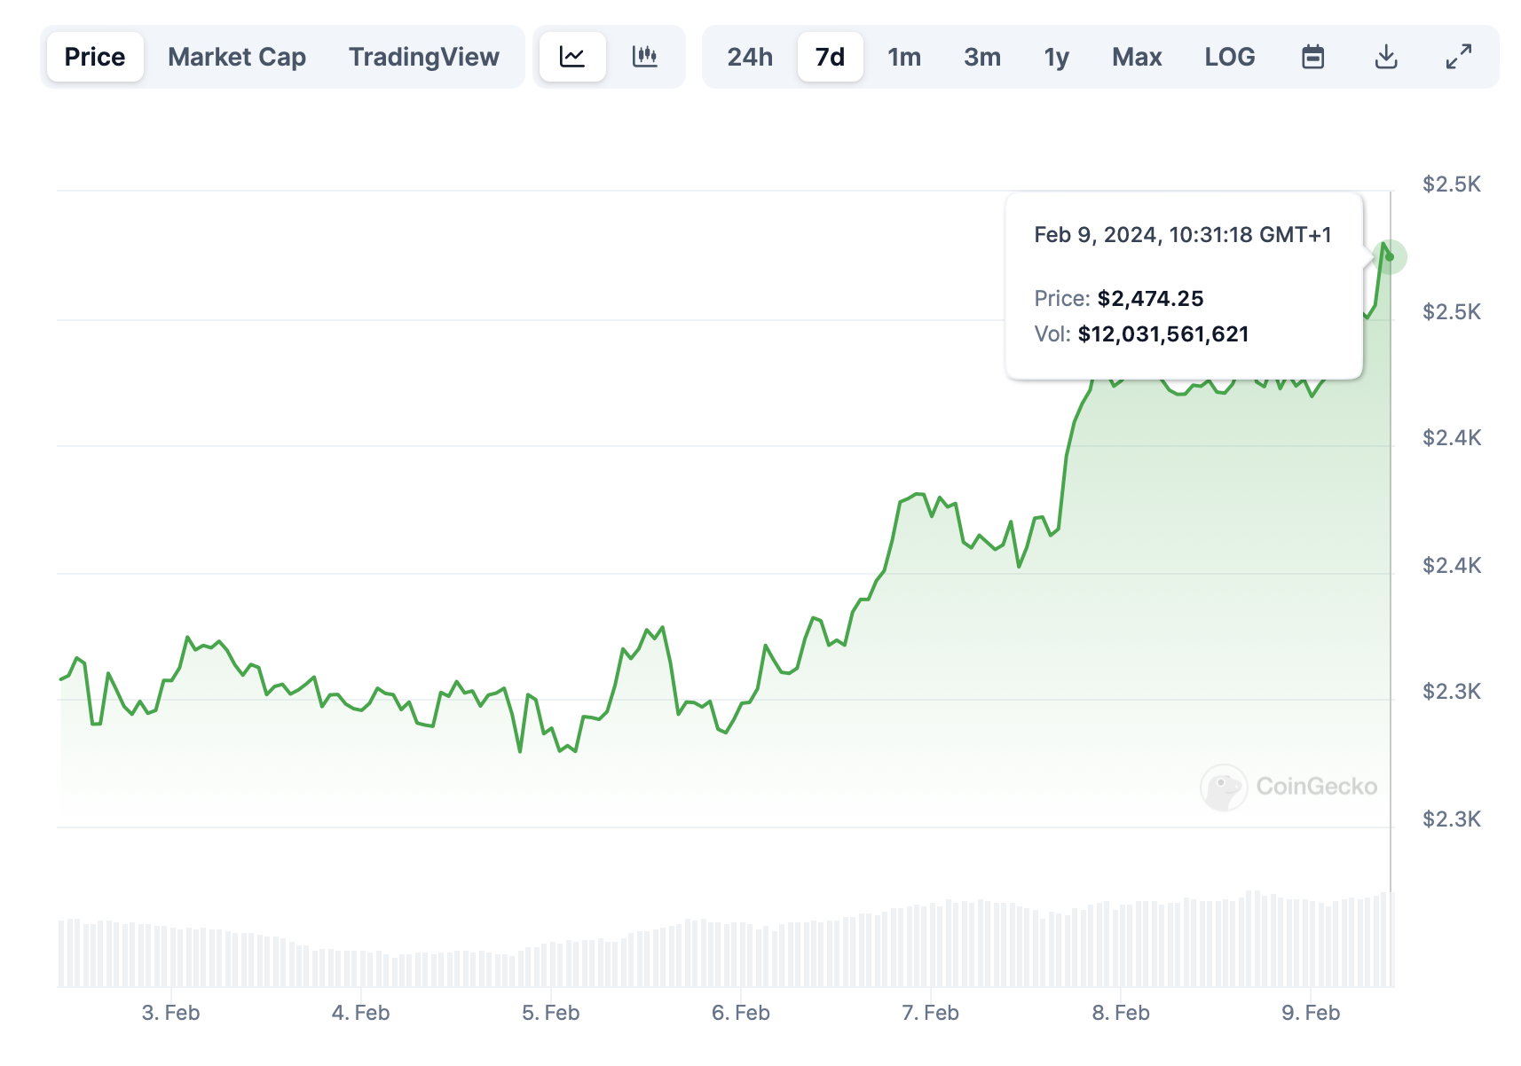
Task: Click the download chart data icon
Action: [x=1385, y=57]
